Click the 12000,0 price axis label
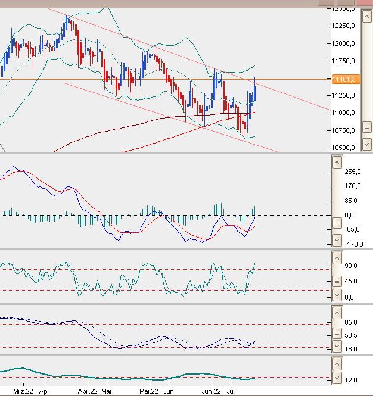The height and width of the screenshot is (396, 373). coord(343,43)
